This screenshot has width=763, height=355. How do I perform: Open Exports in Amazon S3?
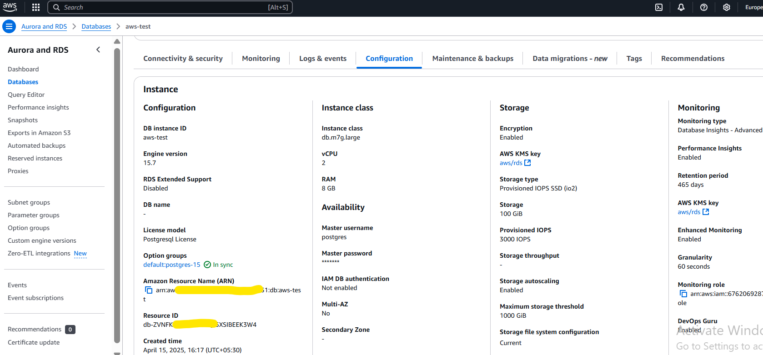pos(39,133)
